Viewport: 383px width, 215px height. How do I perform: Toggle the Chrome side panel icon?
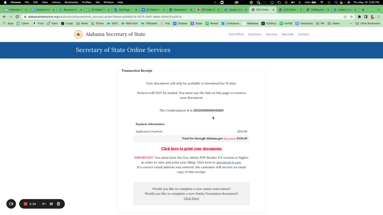366,17
